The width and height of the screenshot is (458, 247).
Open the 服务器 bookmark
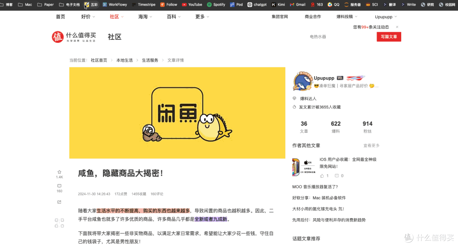pyautogui.click(x=352, y=5)
